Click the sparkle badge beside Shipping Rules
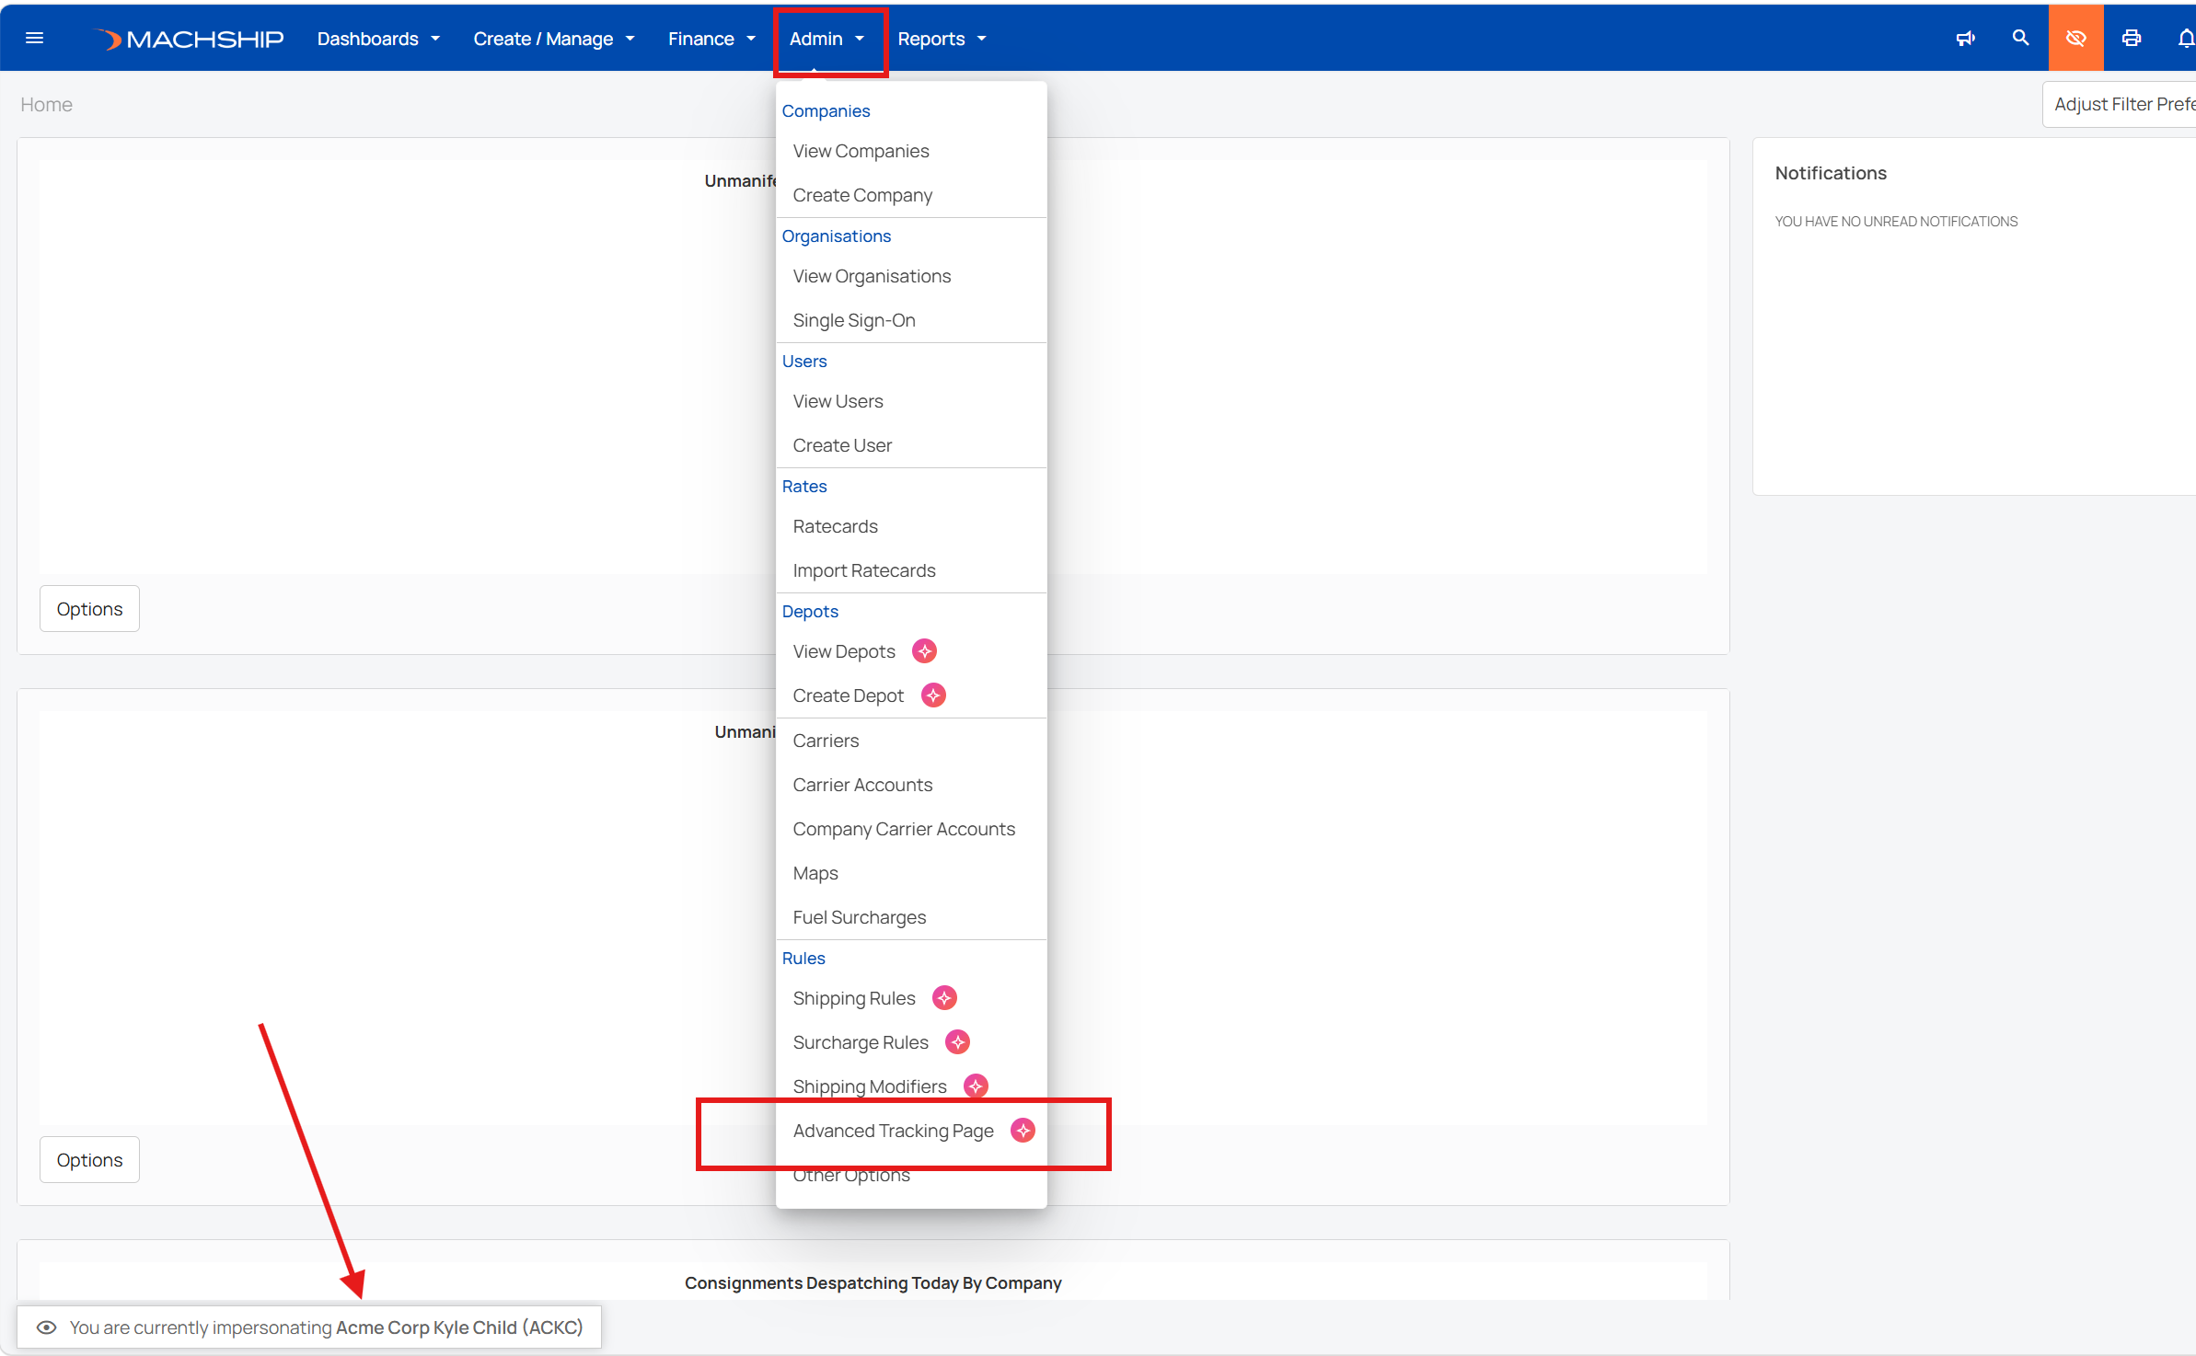 click(x=944, y=998)
